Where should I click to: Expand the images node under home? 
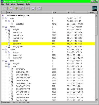click(6, 30)
